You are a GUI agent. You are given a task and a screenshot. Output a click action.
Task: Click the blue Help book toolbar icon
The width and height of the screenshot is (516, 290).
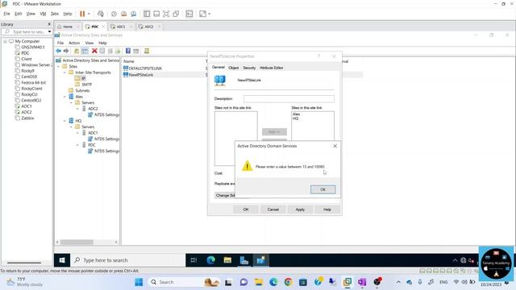click(x=128, y=51)
